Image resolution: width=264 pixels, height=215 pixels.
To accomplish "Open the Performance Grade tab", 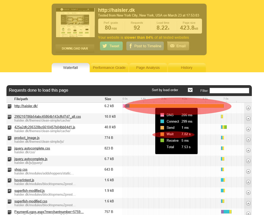I will click(x=109, y=68).
